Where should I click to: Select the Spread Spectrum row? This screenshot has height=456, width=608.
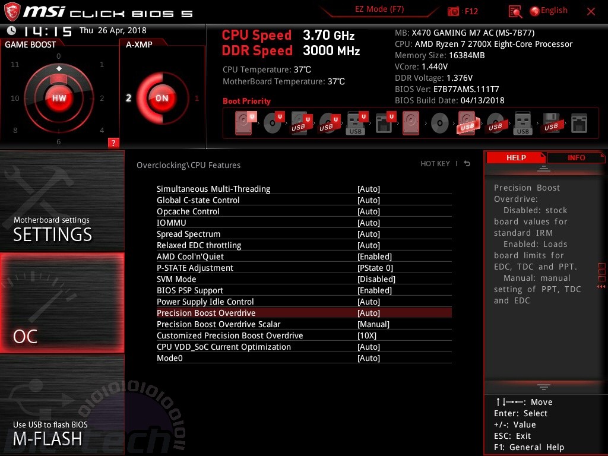point(304,234)
